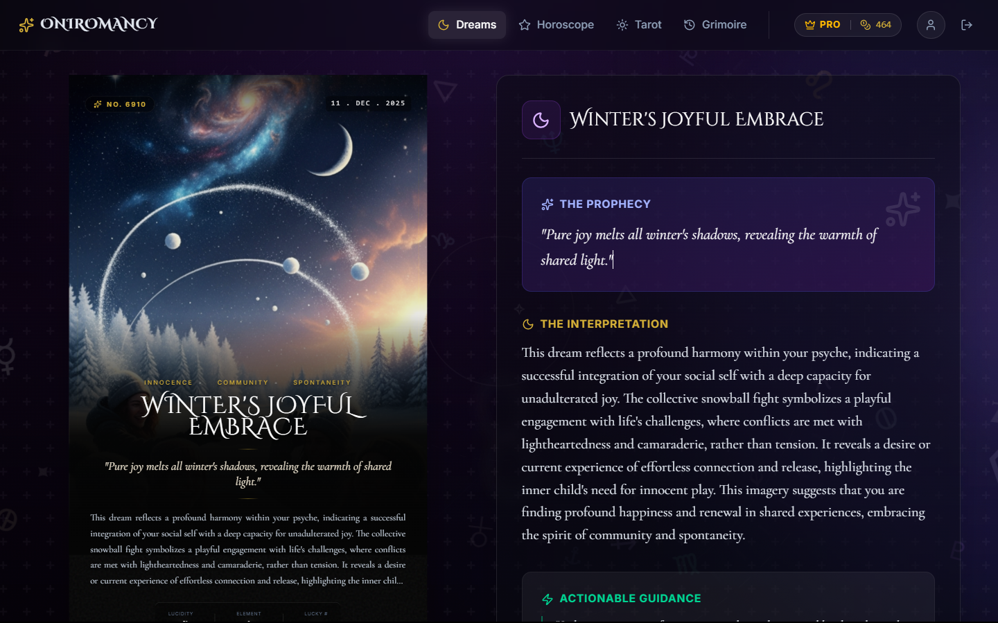The image size is (998, 623).
Task: Click the sparkle icon beside The Prophecy
Action: pos(548,204)
